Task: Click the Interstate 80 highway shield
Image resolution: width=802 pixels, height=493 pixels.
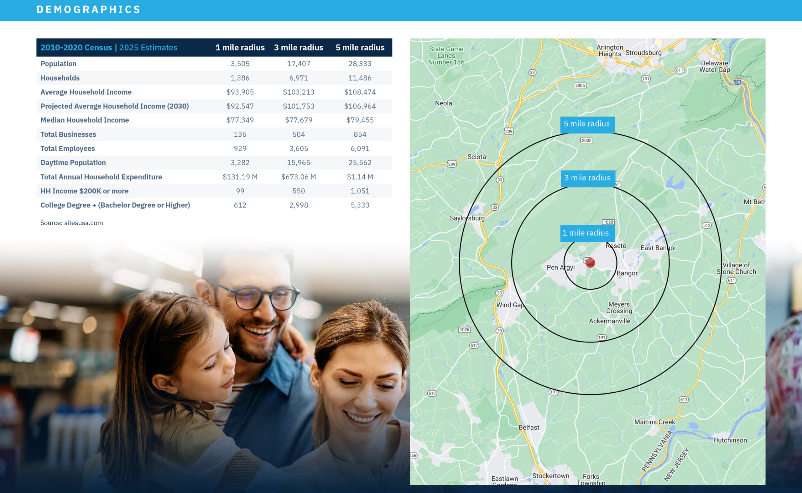Action: click(738, 82)
